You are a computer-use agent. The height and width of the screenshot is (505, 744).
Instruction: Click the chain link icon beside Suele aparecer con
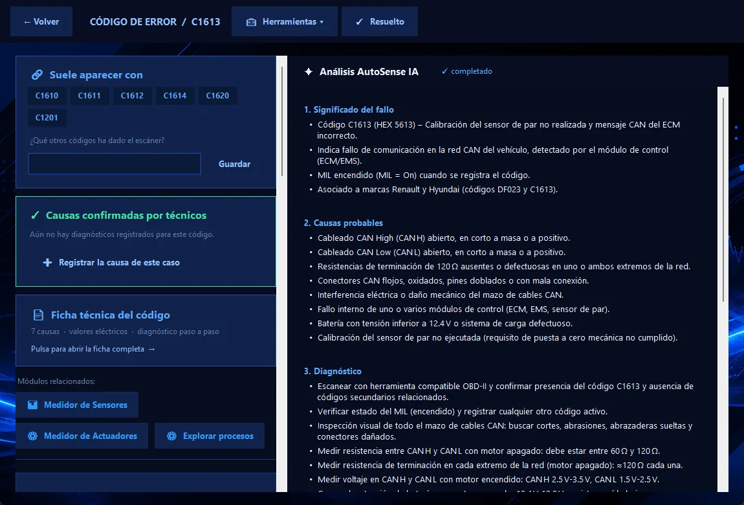point(37,75)
